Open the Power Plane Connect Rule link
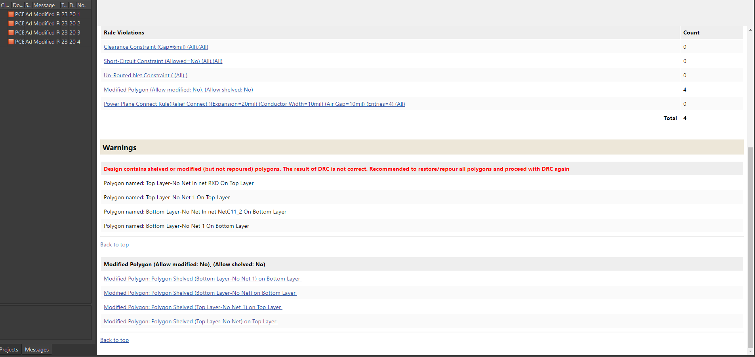This screenshot has height=357, width=755. [x=254, y=104]
